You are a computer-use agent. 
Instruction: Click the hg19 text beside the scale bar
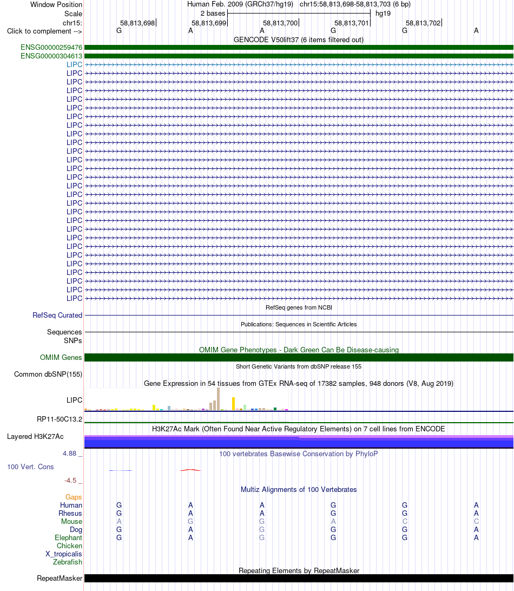pos(383,14)
